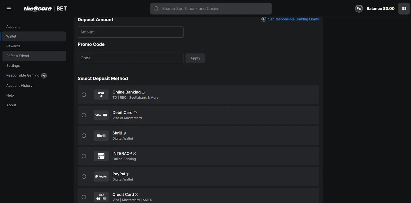Open Responsible Gaming sidebar item
The image size is (411, 203).
tap(23, 75)
